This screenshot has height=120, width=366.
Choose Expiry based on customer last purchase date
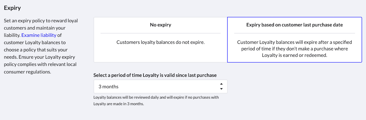click(x=294, y=40)
